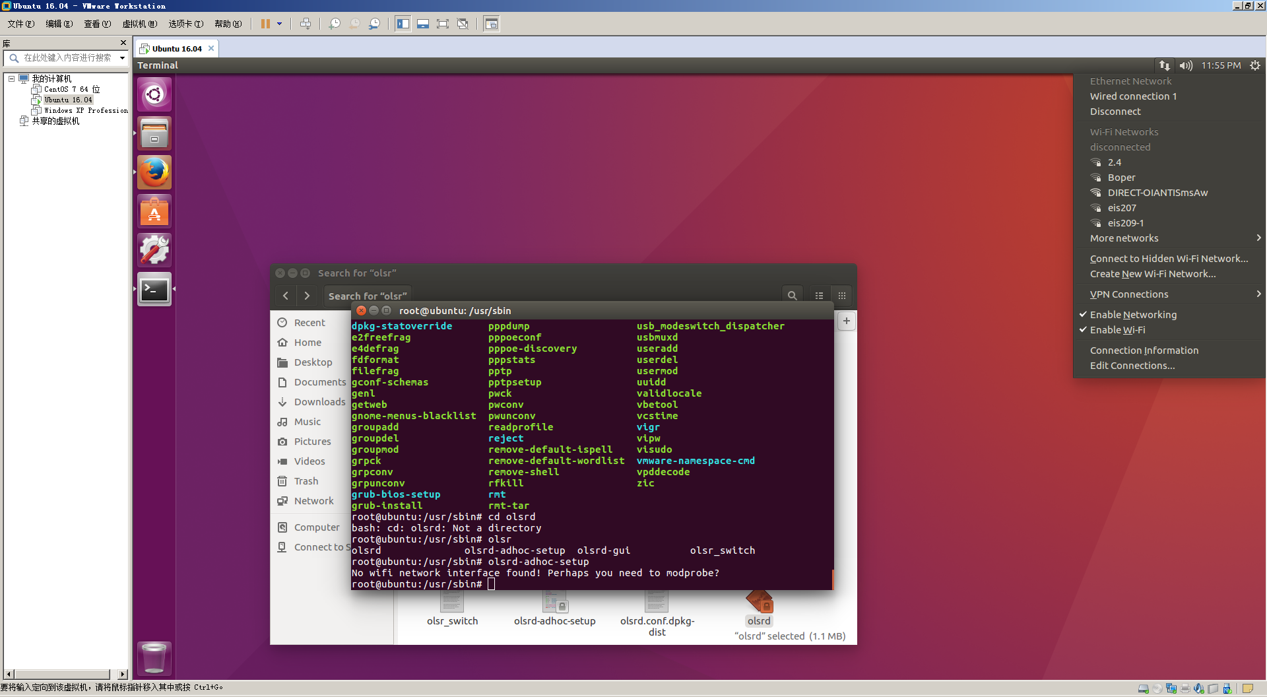Screen dimensions: 1267x697
Task: Open the sound volume indicator
Action: (1186, 65)
